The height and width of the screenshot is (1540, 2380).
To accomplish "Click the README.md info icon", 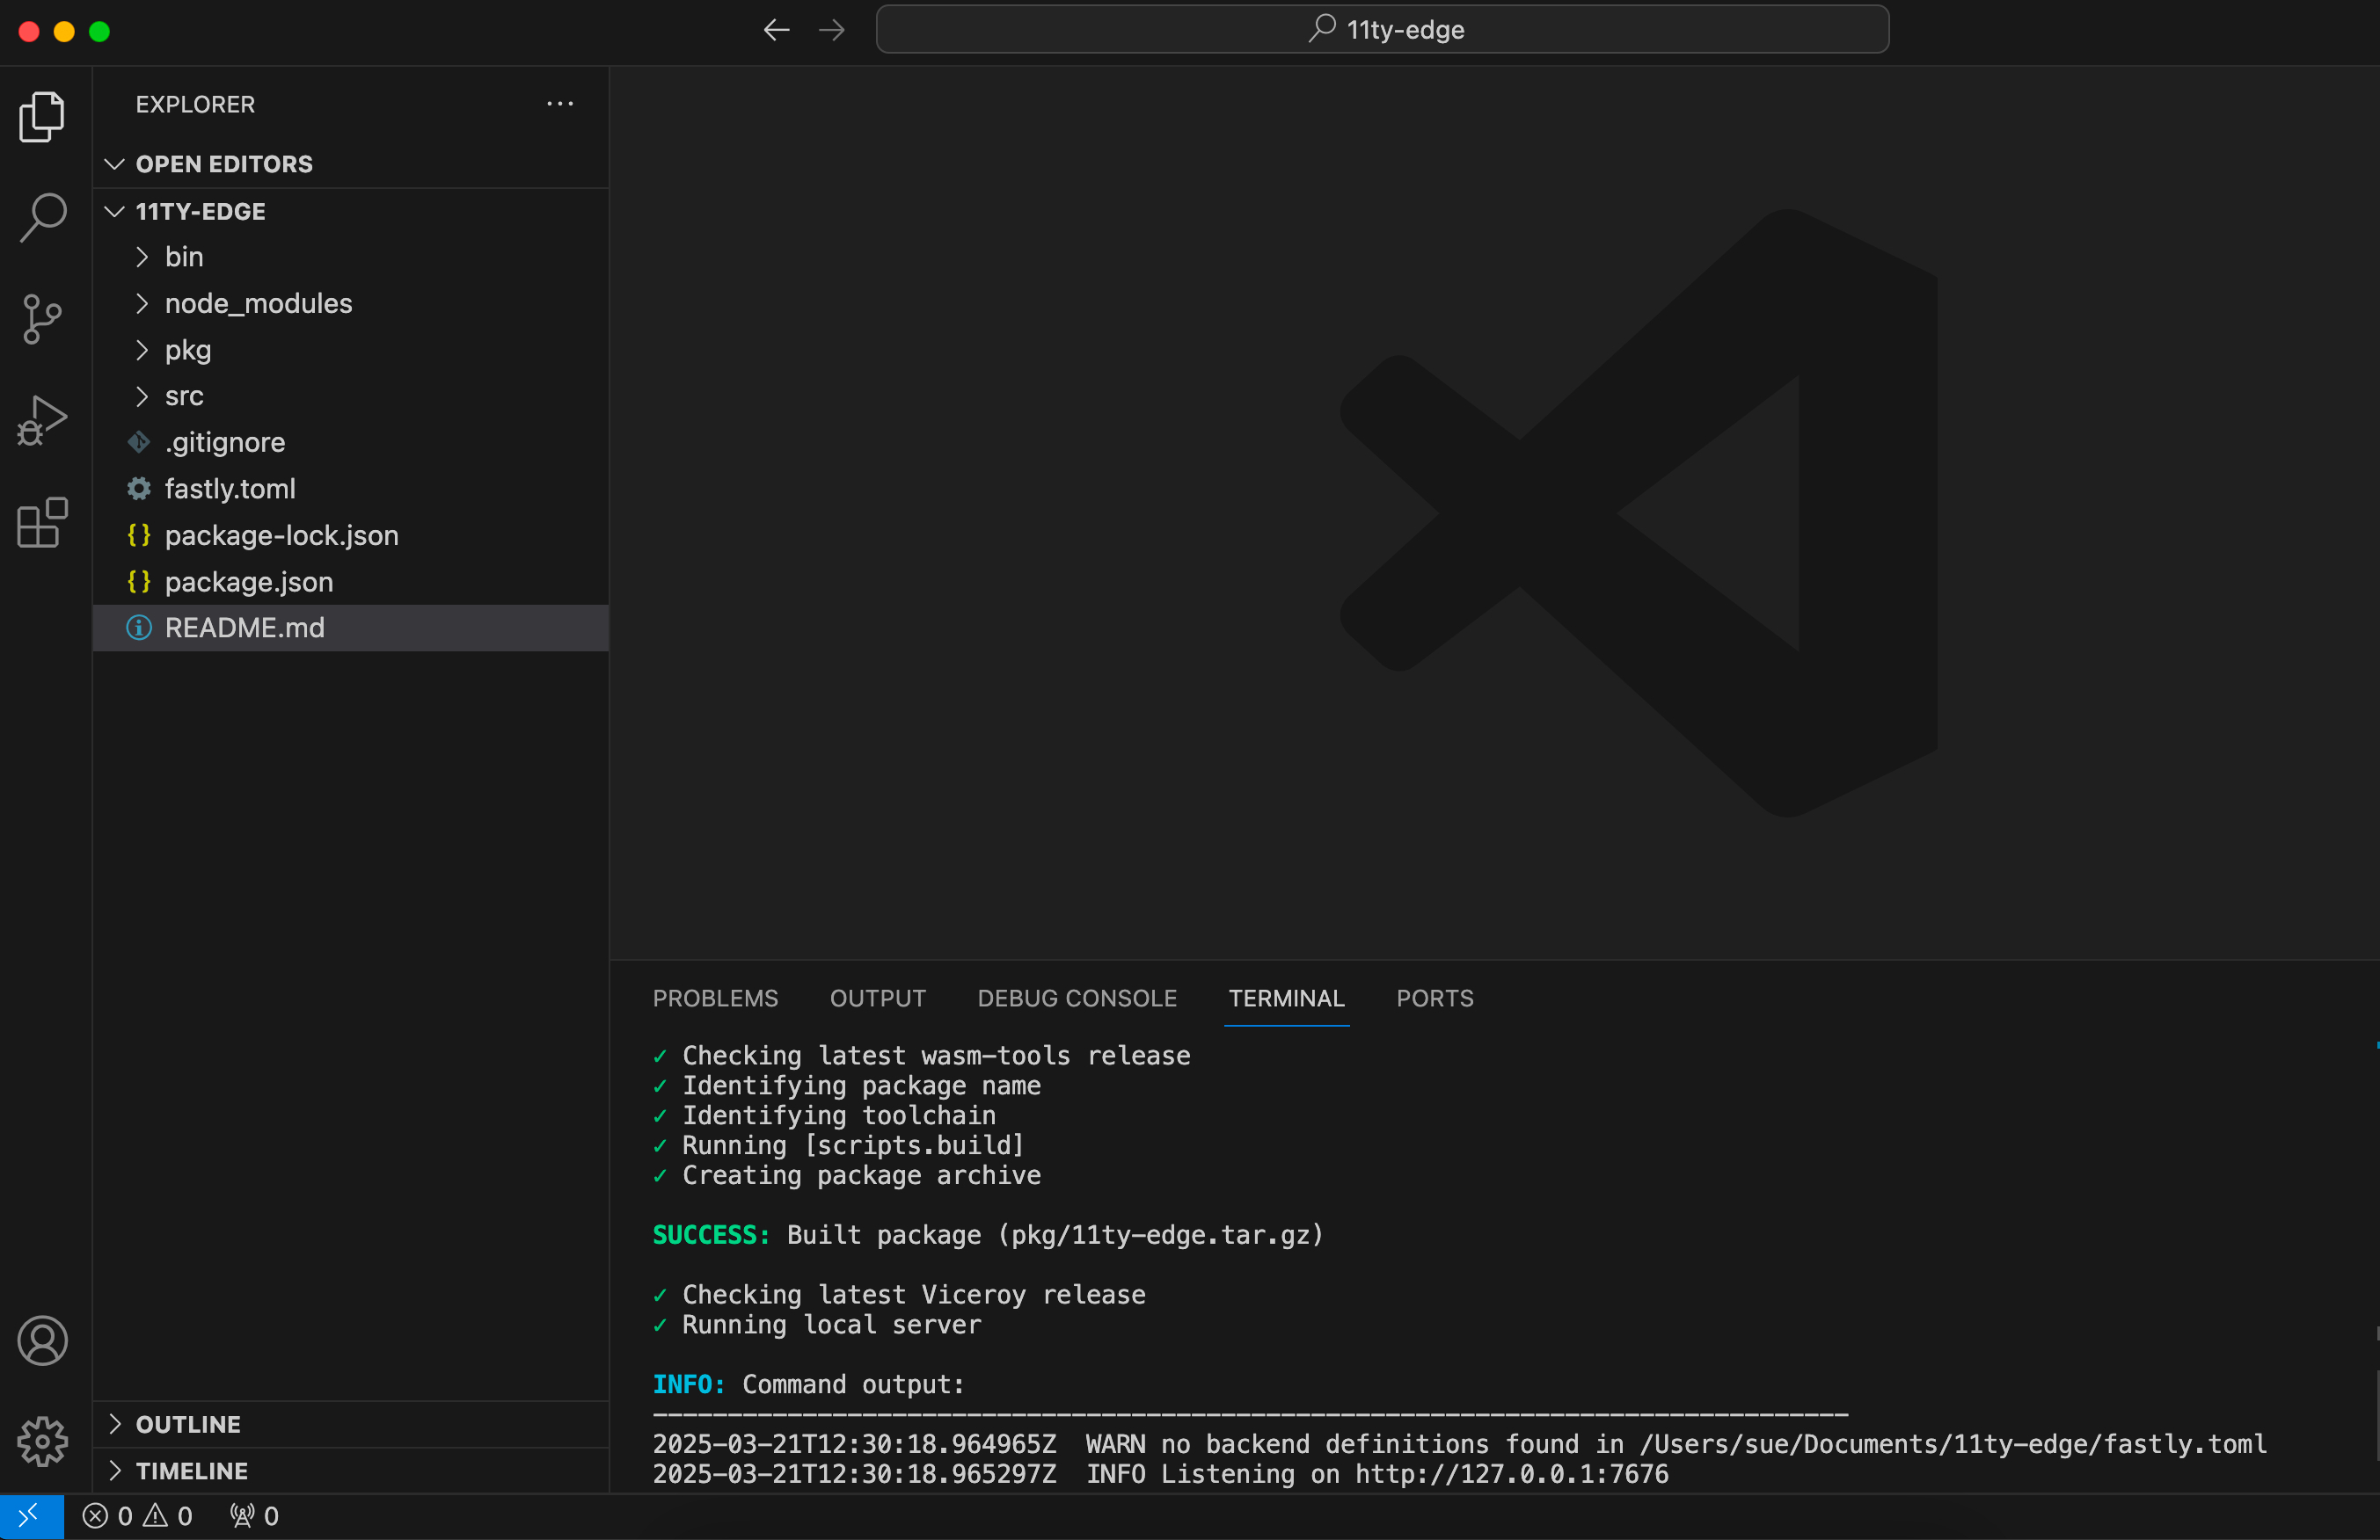I will (139, 628).
